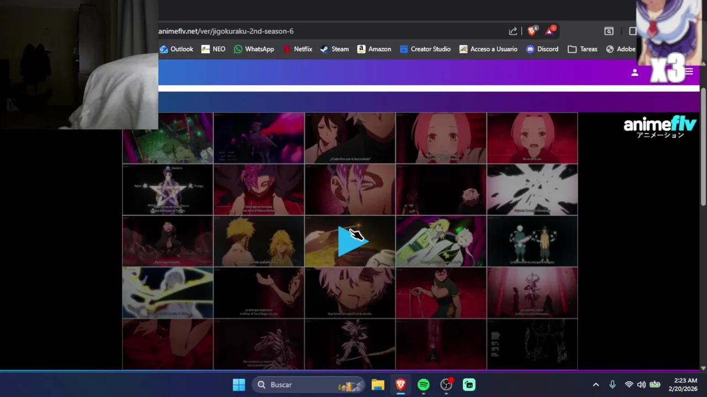This screenshot has height=397, width=707.
Task: Open the AnimeFLV hamburger menu
Action: click(x=689, y=72)
